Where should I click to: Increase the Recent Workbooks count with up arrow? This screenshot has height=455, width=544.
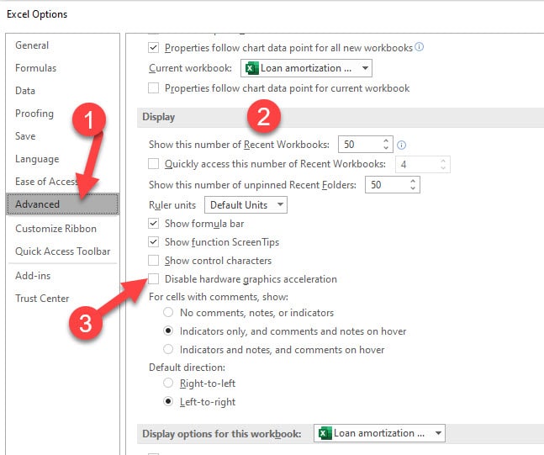point(386,140)
